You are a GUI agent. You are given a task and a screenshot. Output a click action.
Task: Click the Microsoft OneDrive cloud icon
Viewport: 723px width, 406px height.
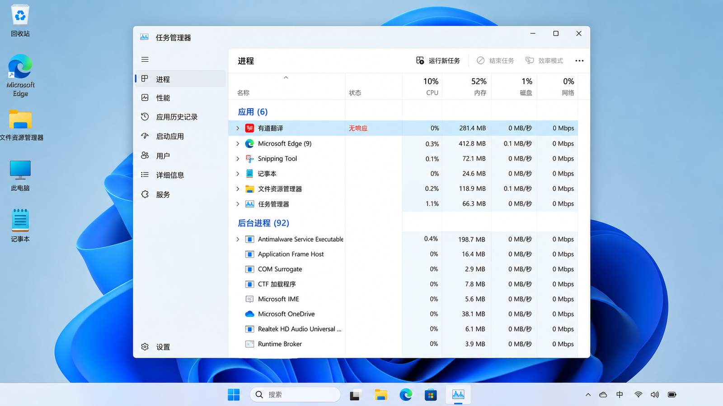coord(249,314)
